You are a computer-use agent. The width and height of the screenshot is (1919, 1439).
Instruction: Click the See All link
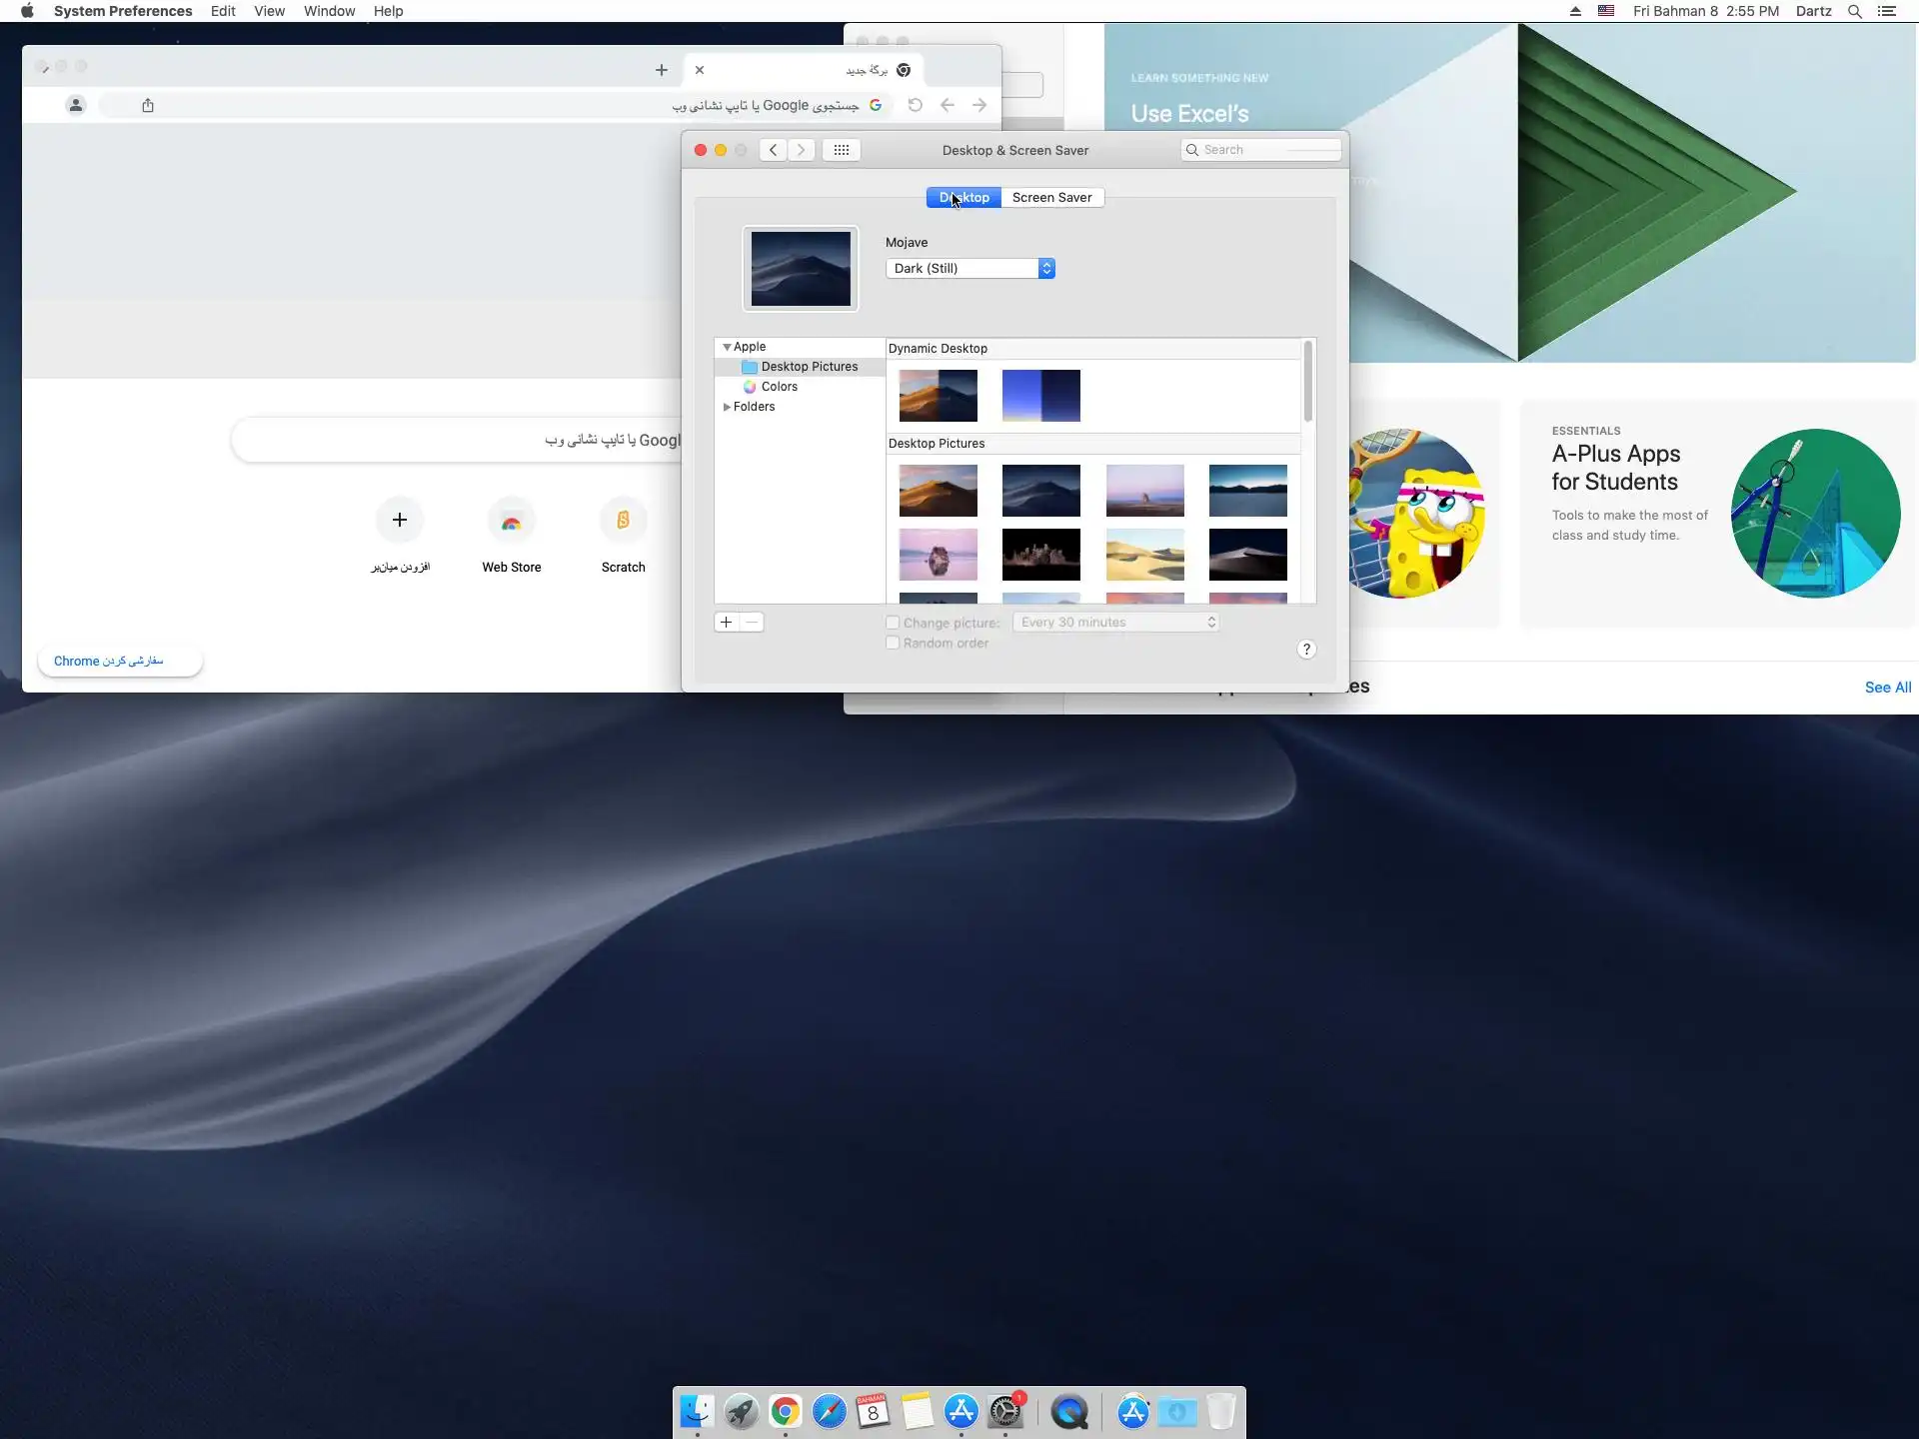(1887, 687)
